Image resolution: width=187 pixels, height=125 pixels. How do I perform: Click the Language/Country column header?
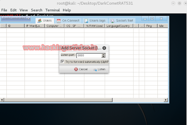119,26
